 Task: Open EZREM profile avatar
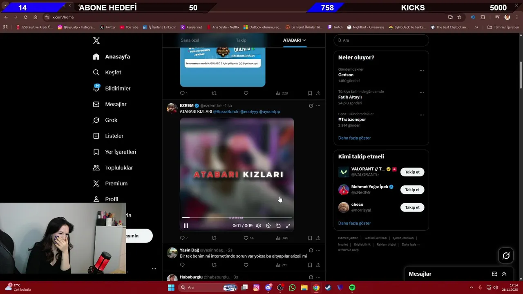pyautogui.click(x=172, y=108)
